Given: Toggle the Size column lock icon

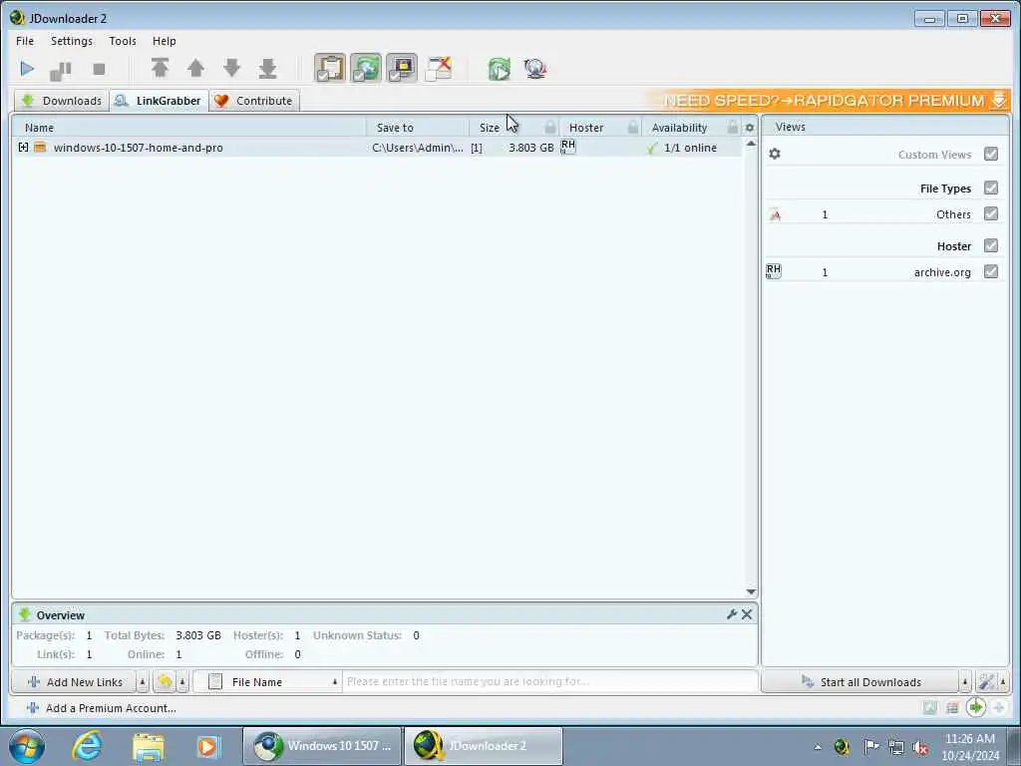Looking at the screenshot, I should click(x=550, y=127).
